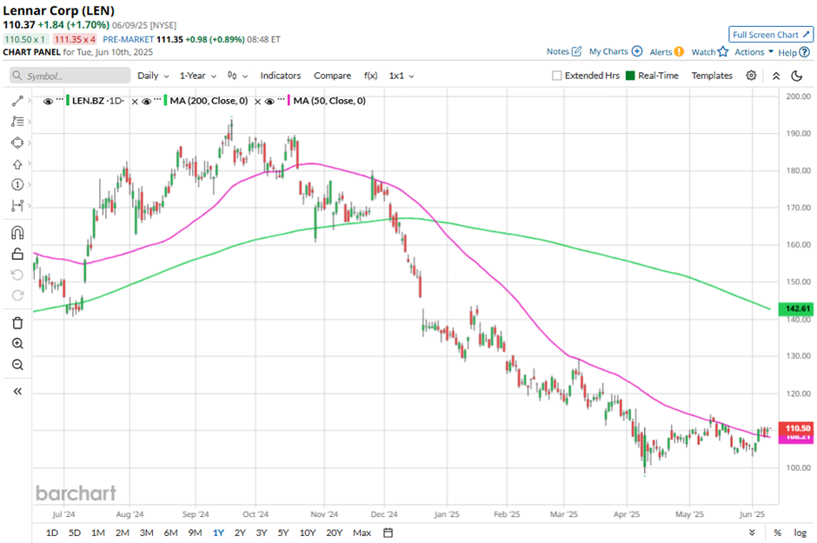Open the Fibonacci/text annotation tool

point(17,122)
